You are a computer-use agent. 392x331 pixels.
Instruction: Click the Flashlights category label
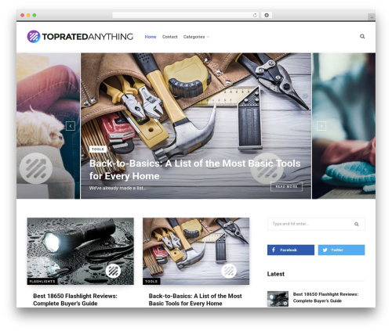pyautogui.click(x=42, y=281)
